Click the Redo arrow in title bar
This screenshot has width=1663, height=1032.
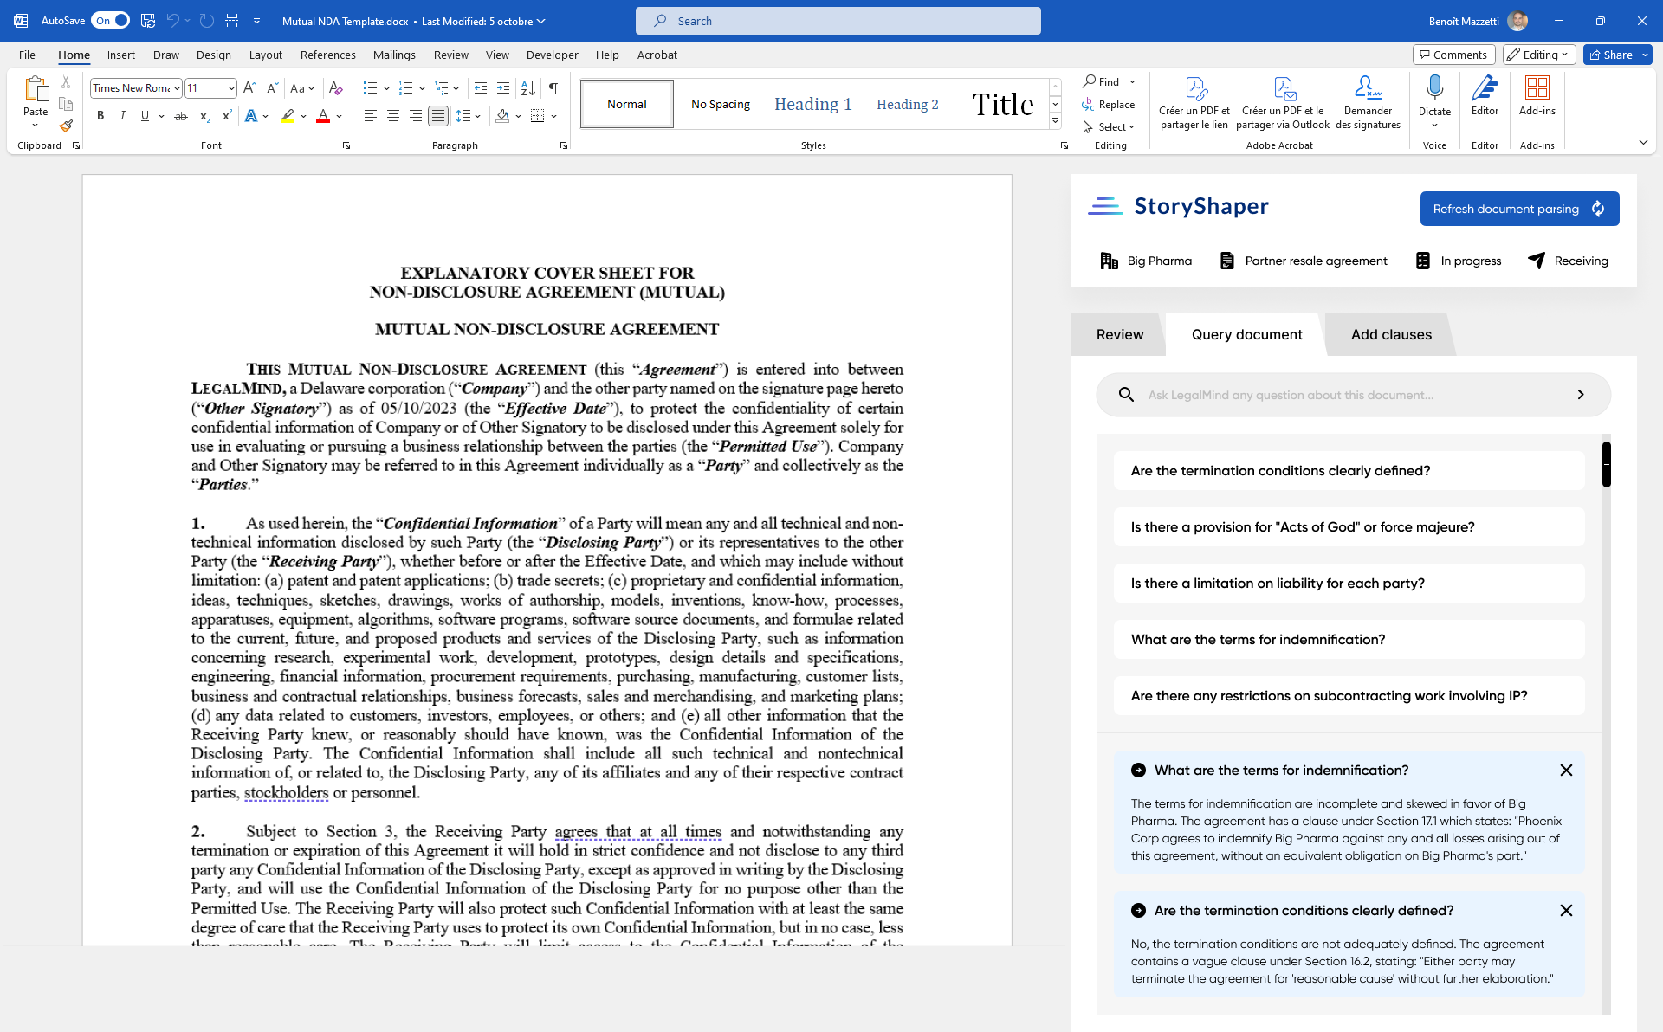click(206, 21)
